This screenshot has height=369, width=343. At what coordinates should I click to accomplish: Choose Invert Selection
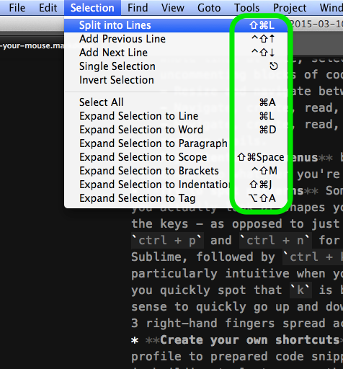[176, 80]
